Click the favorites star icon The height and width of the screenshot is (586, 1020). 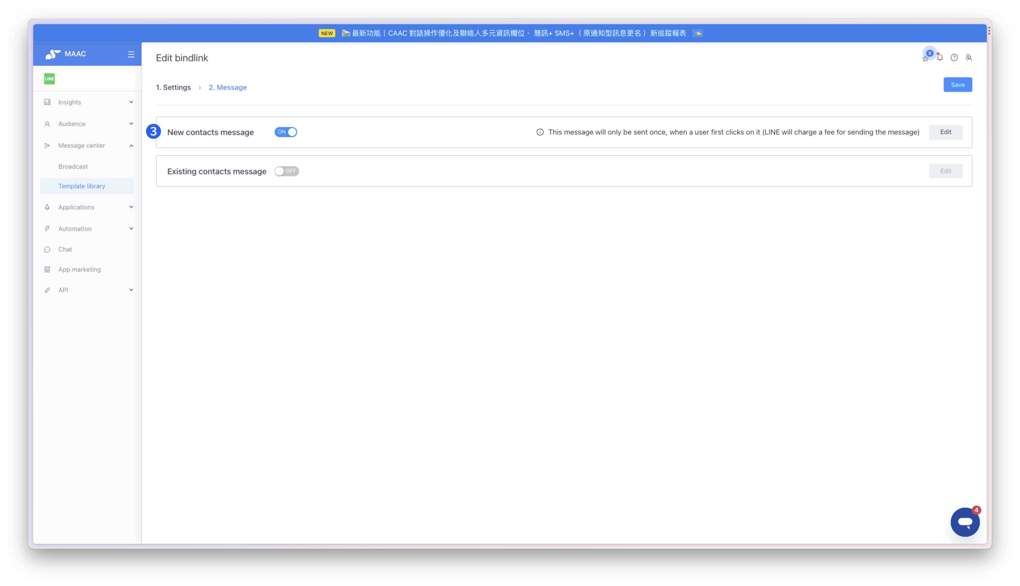point(925,59)
